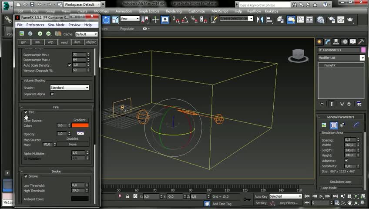The height and width of the screenshot is (209, 369).
Task: Start the FumeFX simulation with play icon
Action: click(40, 34)
